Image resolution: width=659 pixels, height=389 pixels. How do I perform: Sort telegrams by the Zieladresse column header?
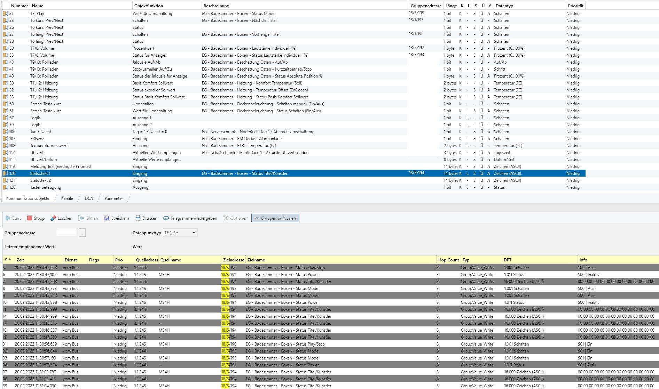[x=234, y=260]
